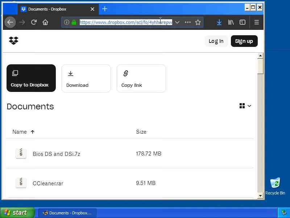Maximize the Firefox window
Image resolution: width=290 pixels, height=218 pixels.
pyautogui.click(x=253, y=8)
